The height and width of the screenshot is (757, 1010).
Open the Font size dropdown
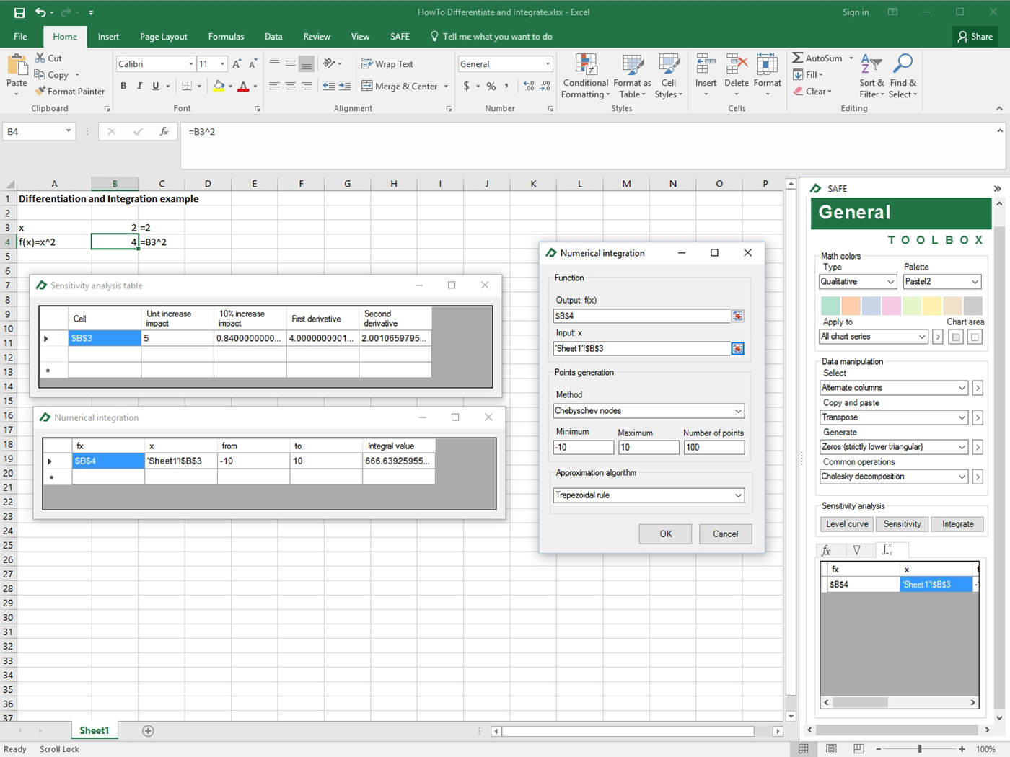click(x=222, y=64)
